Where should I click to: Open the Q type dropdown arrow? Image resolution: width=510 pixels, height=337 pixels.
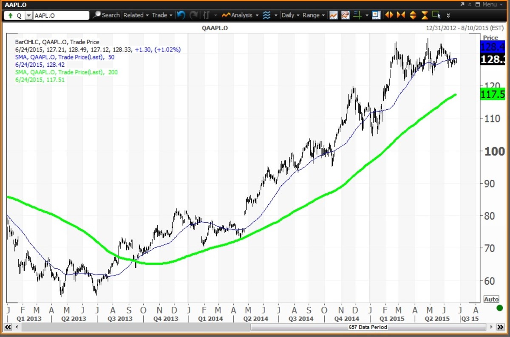click(29, 15)
